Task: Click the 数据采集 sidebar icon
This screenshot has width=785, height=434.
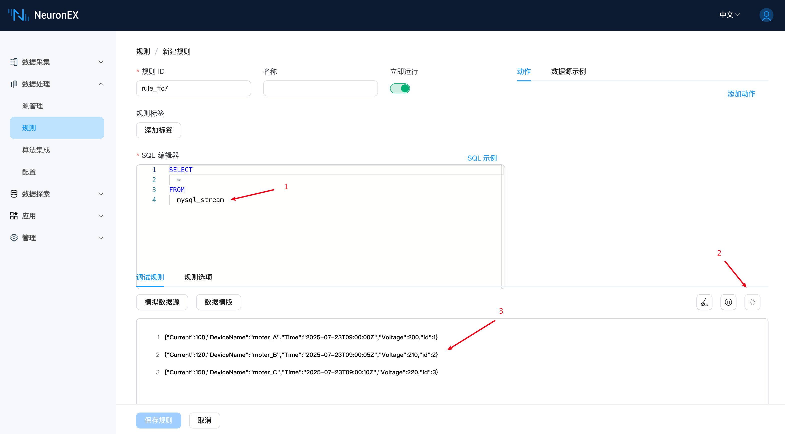Action: 14,62
